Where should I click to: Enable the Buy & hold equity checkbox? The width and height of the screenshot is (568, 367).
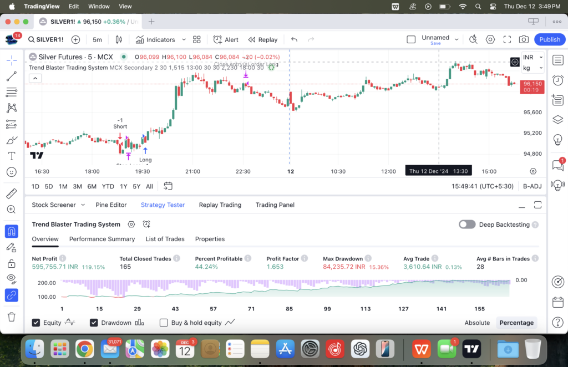[164, 323]
